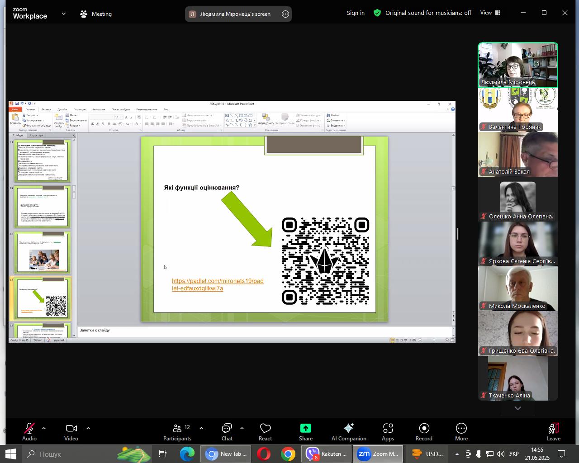Open the Zoom Chat panel
Image resolution: width=579 pixels, height=463 pixels.
click(227, 428)
